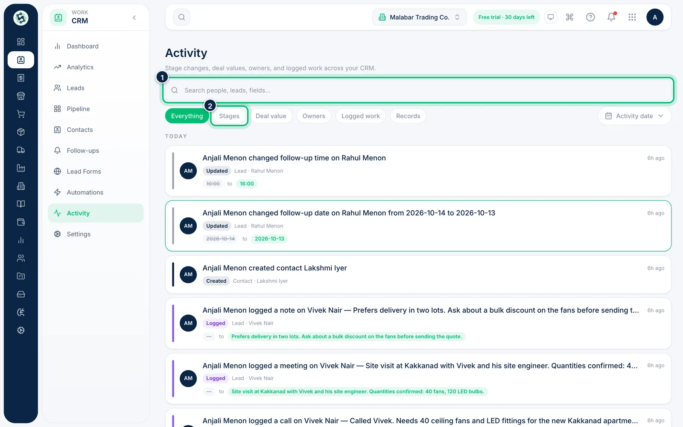Open the gear icon at the rail bottom
Image resolution: width=683 pixels, height=427 pixels.
[x=20, y=330]
